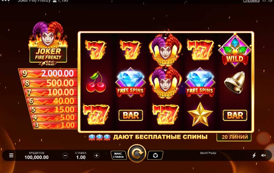Toggle the muted speaker sound icon
Image resolution: width=274 pixels, height=173 pixels.
point(264,155)
